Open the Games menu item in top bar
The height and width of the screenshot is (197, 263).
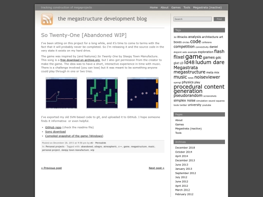point(176,7)
